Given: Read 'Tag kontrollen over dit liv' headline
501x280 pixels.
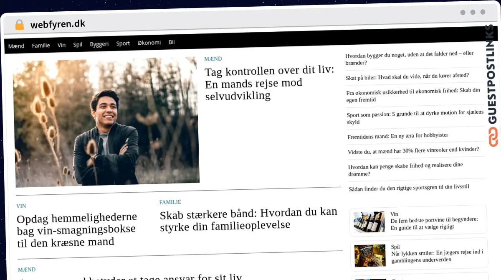Looking at the screenshot, I should (270, 83).
